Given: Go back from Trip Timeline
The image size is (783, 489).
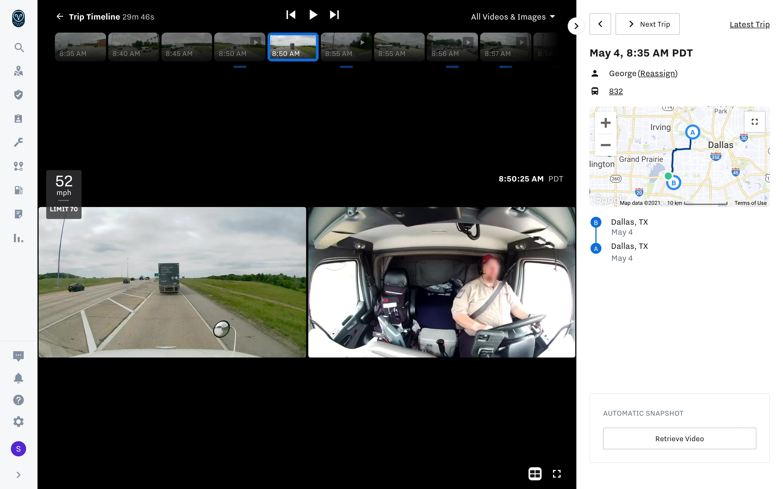Looking at the screenshot, I should pos(60,16).
